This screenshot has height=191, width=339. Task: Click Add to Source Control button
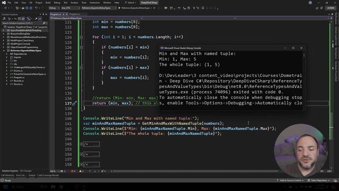point(290,180)
